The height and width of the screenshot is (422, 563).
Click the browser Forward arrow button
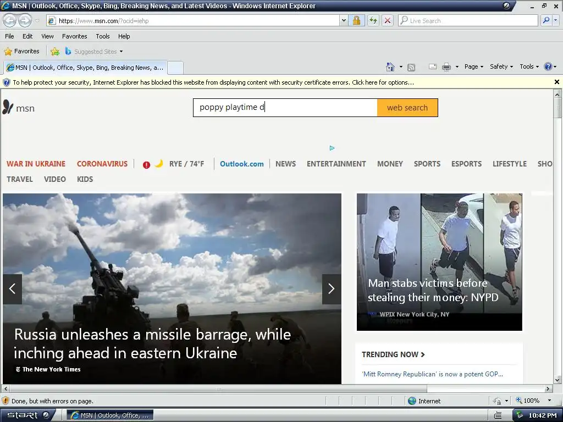pos(25,20)
